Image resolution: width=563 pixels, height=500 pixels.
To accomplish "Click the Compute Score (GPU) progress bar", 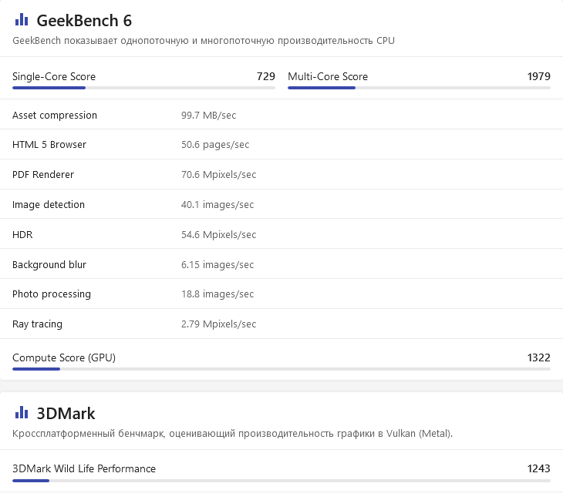I will pyautogui.click(x=281, y=369).
